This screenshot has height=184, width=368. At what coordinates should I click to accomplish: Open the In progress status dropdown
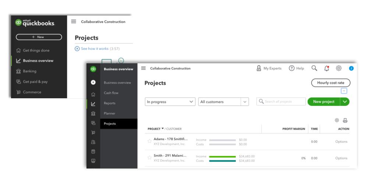pyautogui.click(x=170, y=102)
